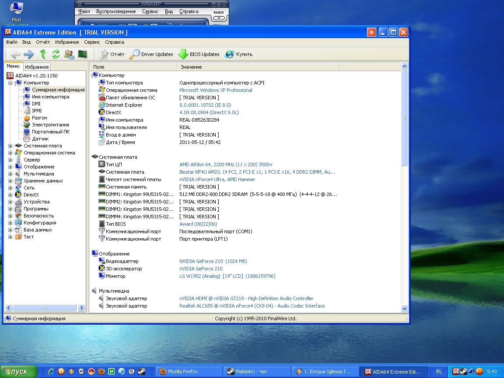Open Realtek ALC655 audio adapter link

252,306
